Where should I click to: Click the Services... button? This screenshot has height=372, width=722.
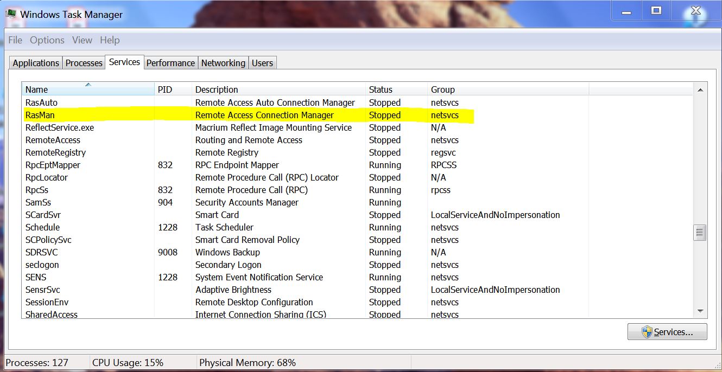pos(667,332)
